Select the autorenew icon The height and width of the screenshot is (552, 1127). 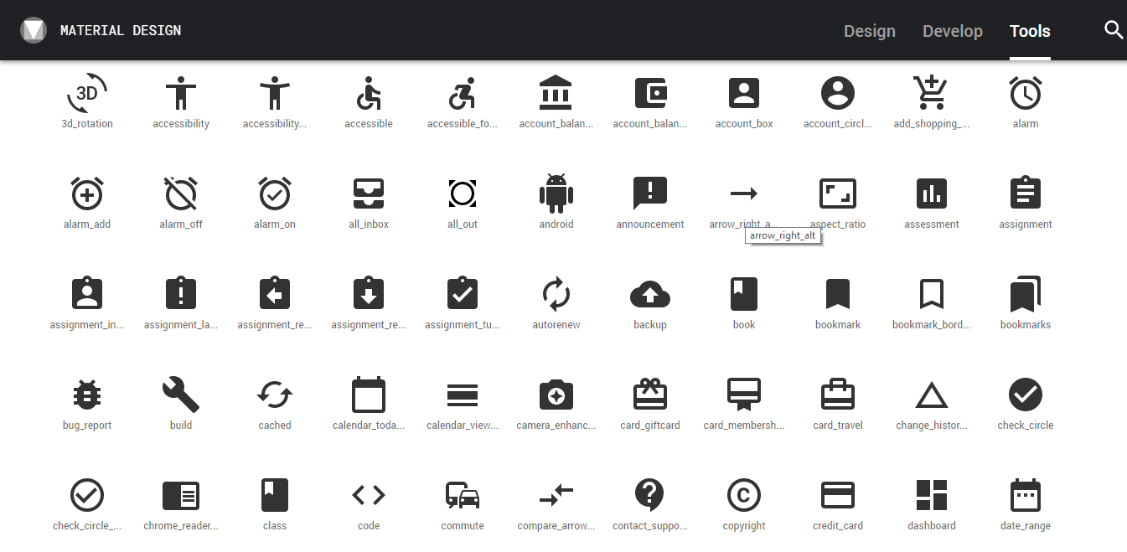(556, 294)
